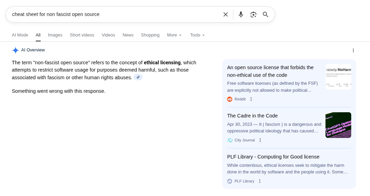370x196 pixels.
Task: Open image search with camera lens icon
Action: click(x=253, y=14)
